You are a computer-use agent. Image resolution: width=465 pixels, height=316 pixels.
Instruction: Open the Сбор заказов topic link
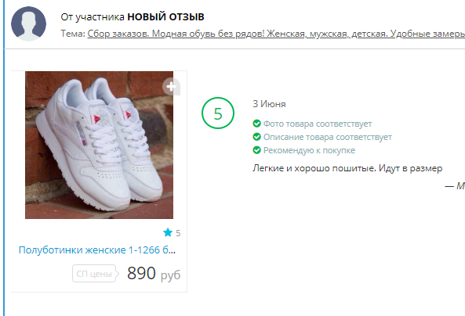point(276,34)
